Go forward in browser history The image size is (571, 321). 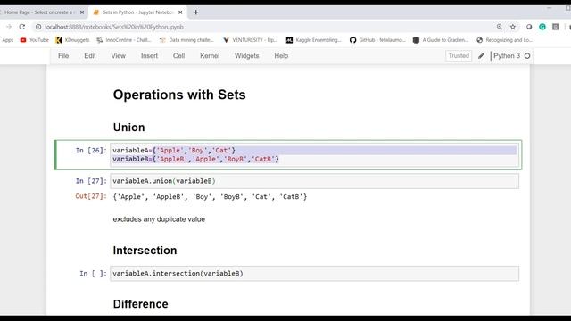(9, 27)
